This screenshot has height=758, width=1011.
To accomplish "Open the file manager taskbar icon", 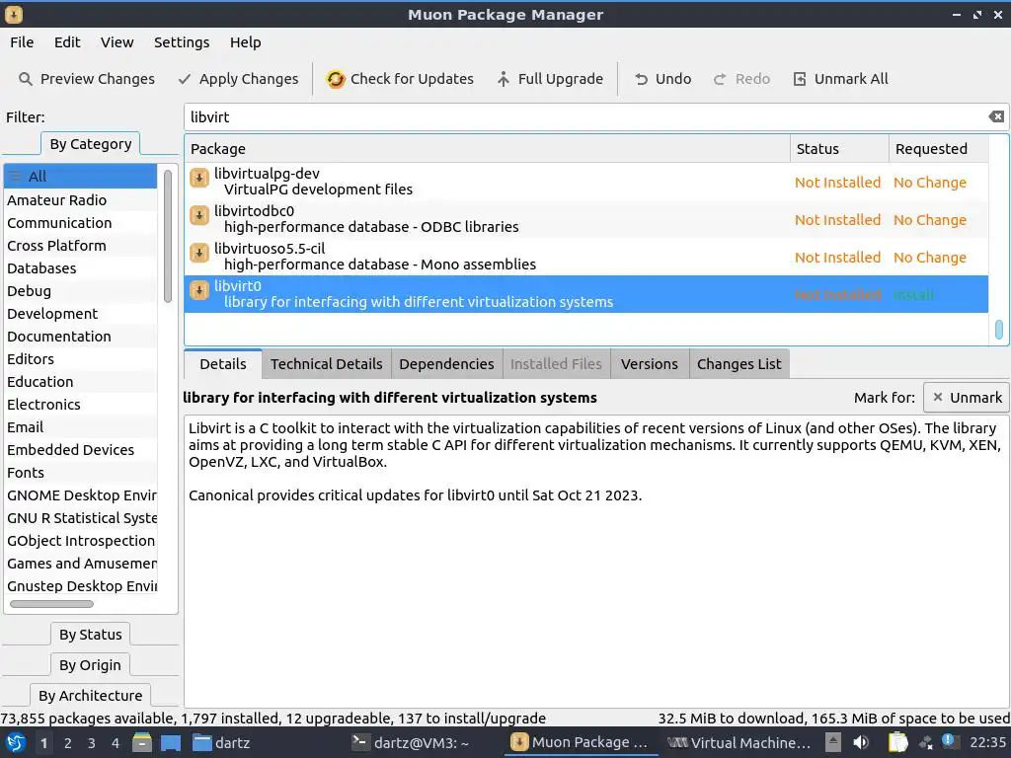I will 142,742.
